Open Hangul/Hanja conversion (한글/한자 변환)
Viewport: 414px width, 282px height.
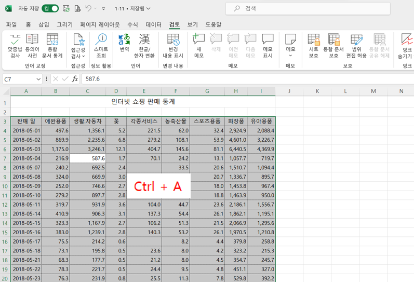pos(144,46)
